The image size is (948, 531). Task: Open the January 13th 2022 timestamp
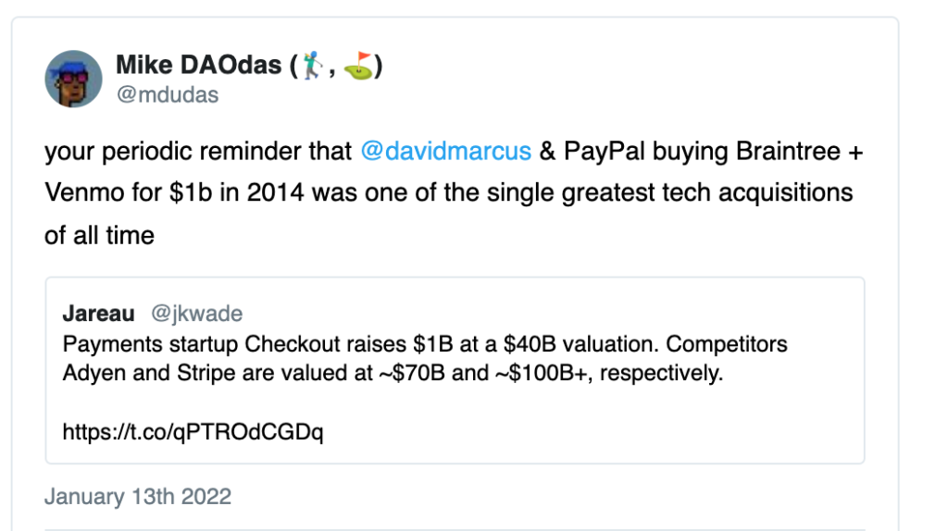[x=138, y=497]
